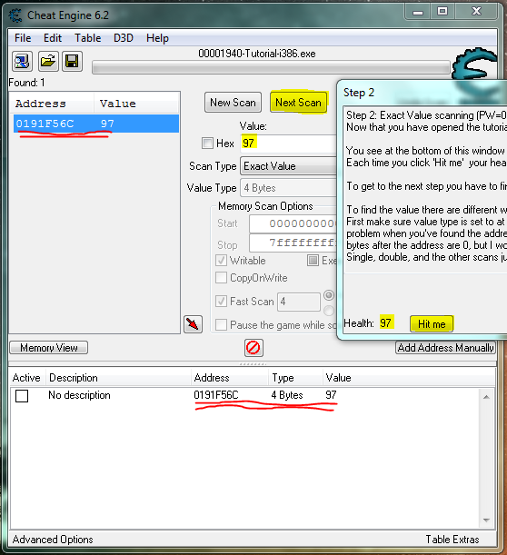Toggle the Writable checkbox
The width and height of the screenshot is (507, 555).
pos(222,261)
